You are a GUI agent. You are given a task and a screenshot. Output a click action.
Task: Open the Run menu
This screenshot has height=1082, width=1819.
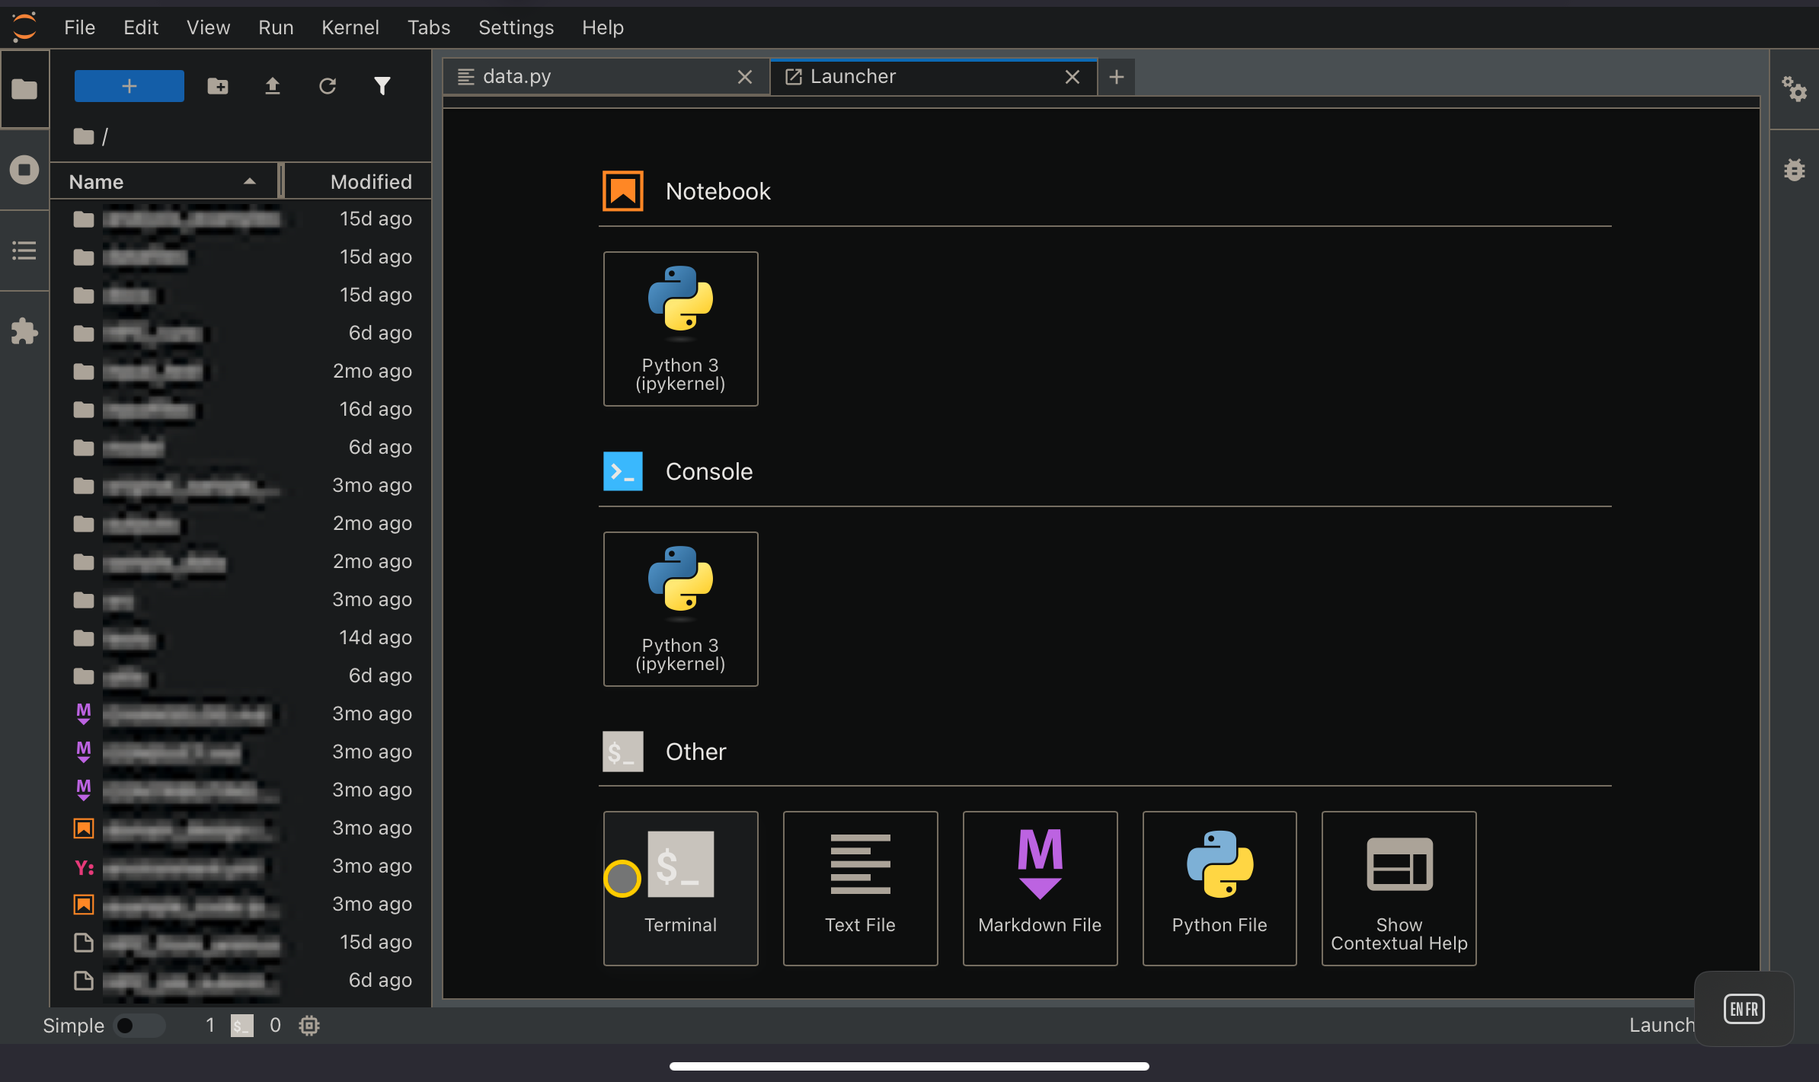[276, 27]
